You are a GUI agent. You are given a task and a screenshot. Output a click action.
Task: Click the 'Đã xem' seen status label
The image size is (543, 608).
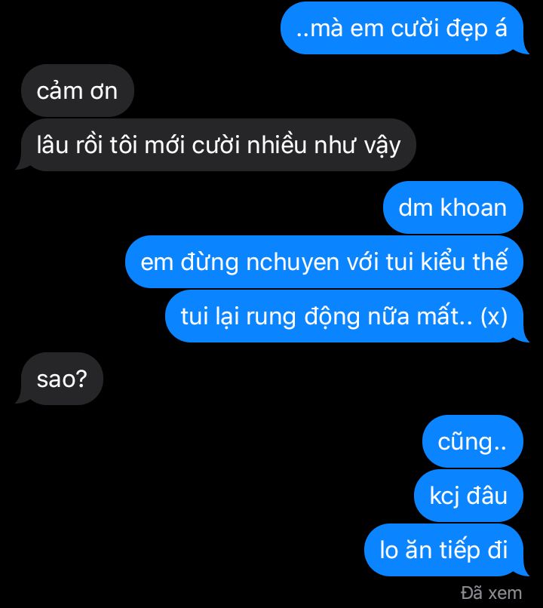[x=491, y=593]
